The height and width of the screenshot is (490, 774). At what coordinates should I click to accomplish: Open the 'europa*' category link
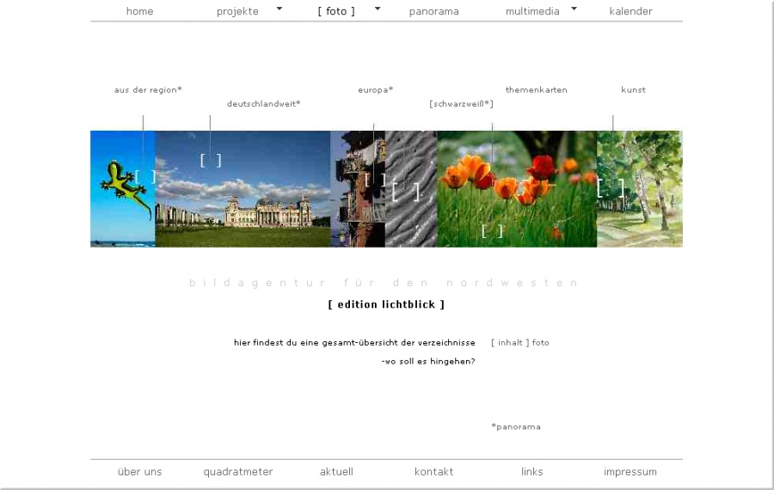coord(375,89)
